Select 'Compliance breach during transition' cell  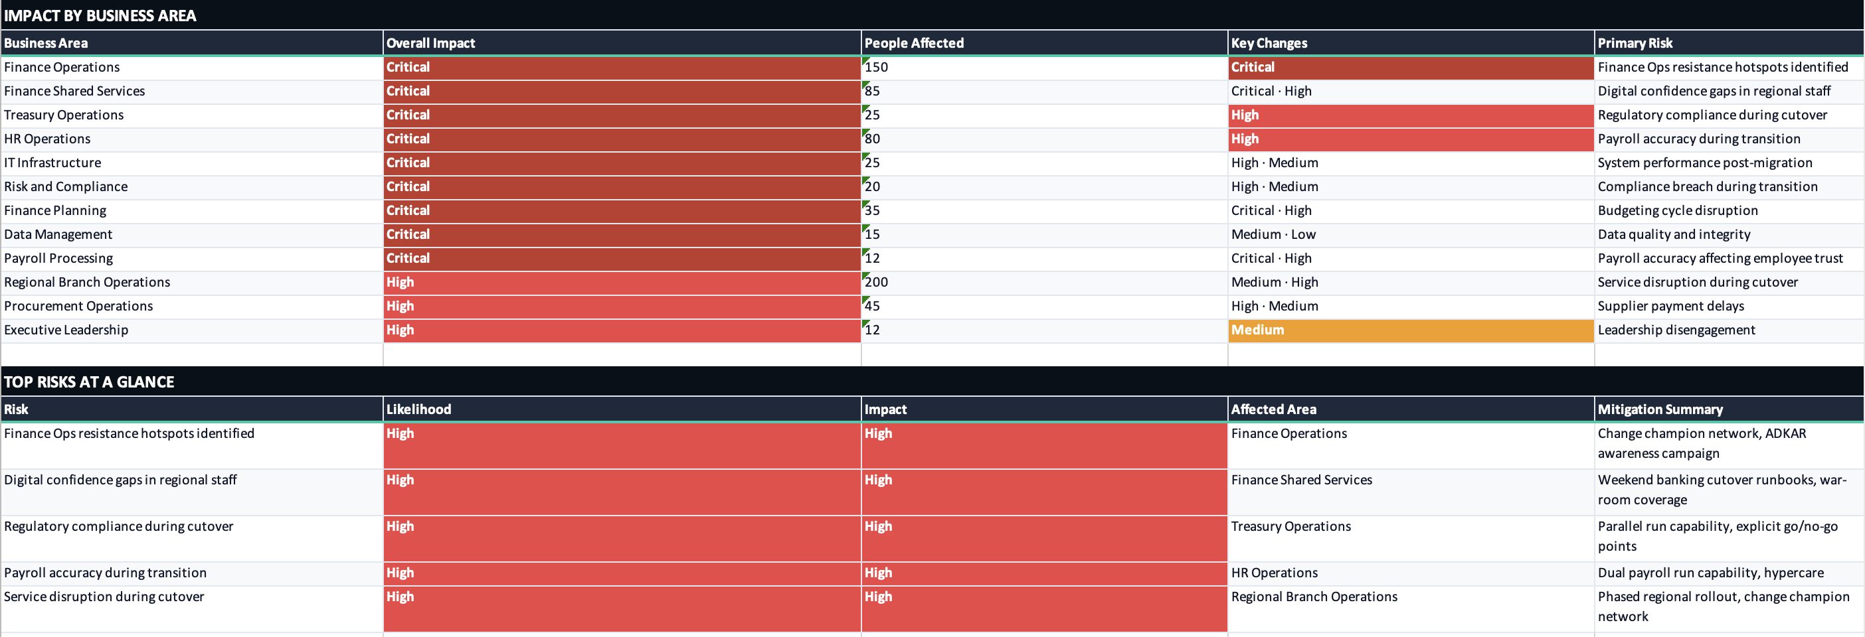(x=1729, y=186)
